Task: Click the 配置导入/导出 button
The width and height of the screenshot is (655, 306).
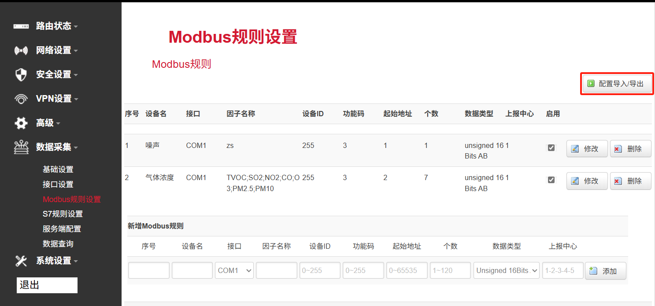Action: pos(617,83)
